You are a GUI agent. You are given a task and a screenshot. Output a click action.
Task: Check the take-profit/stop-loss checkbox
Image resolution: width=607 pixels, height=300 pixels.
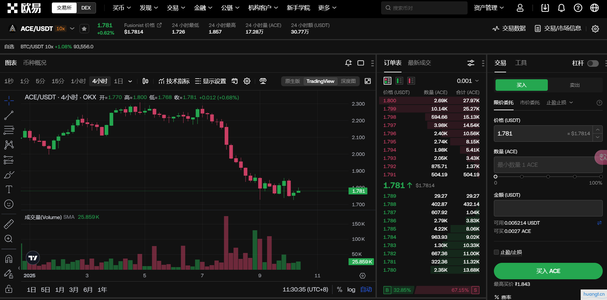click(x=497, y=252)
